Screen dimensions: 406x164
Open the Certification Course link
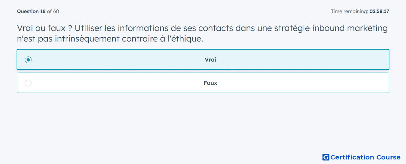(362, 157)
